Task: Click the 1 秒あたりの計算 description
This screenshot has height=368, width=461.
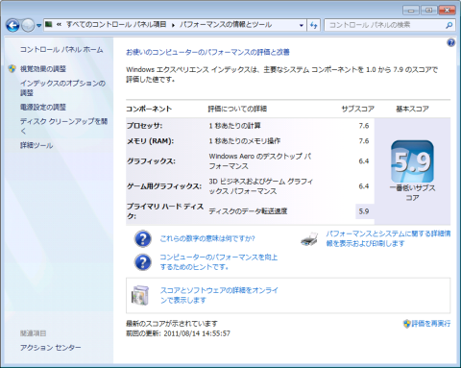Action: pyautogui.click(x=234, y=126)
